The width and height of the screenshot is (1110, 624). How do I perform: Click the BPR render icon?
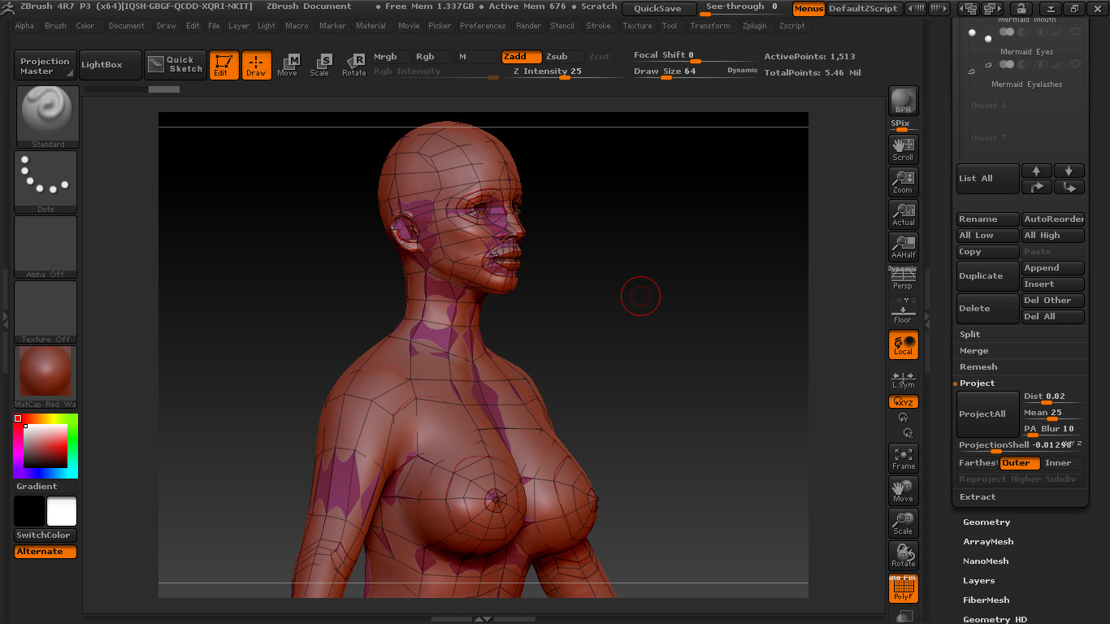903,101
